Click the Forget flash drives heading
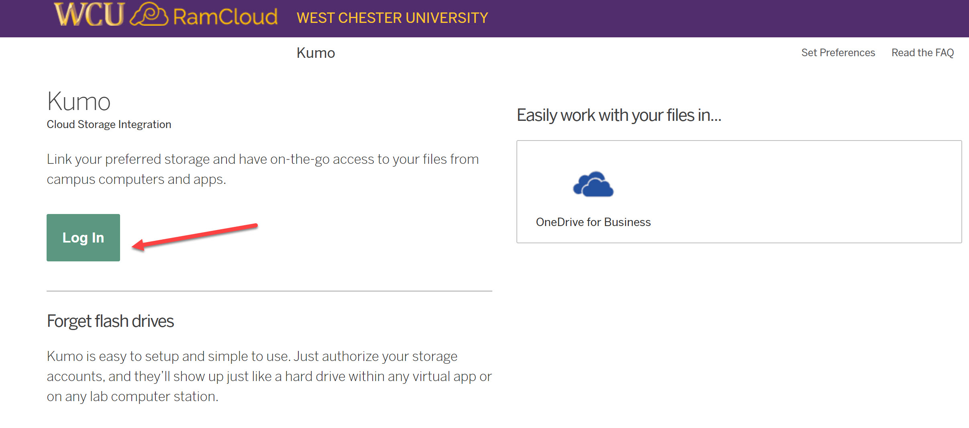The height and width of the screenshot is (428, 969). pos(110,321)
